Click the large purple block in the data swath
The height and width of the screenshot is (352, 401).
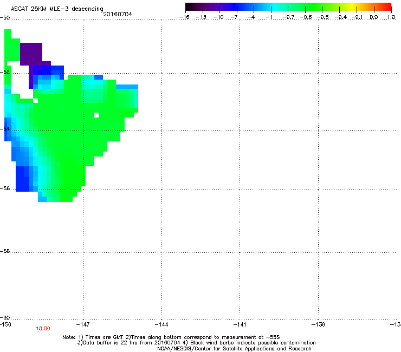click(31, 54)
